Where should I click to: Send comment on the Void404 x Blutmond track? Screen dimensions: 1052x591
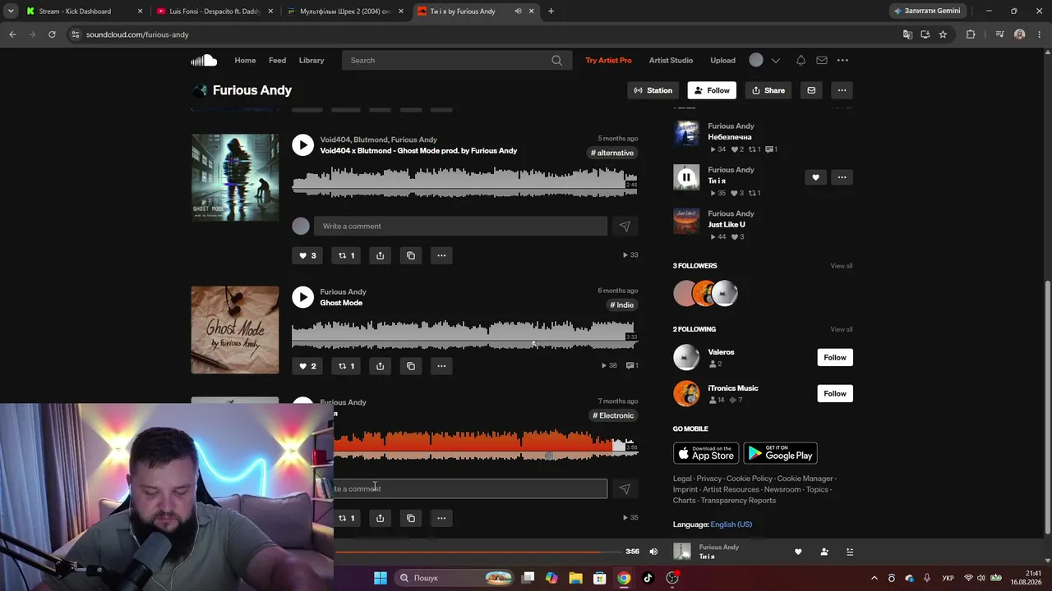[x=625, y=226]
